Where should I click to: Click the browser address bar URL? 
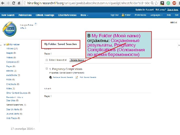(88, 3)
